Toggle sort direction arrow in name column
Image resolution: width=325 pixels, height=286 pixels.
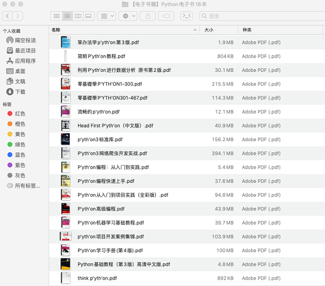click(195, 30)
